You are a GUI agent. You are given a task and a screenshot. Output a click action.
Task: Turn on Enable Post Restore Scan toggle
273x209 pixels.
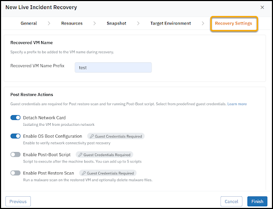(15, 173)
